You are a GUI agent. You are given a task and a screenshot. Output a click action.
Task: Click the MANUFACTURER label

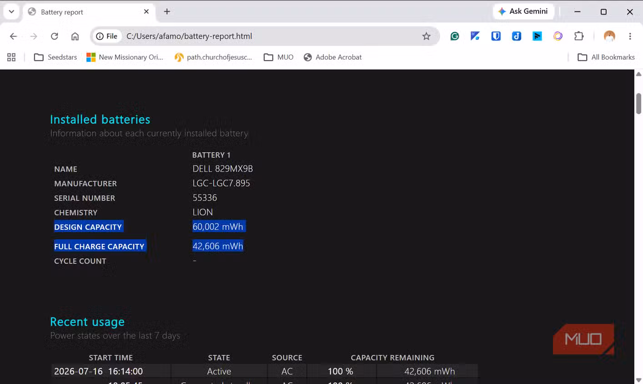tap(85, 184)
